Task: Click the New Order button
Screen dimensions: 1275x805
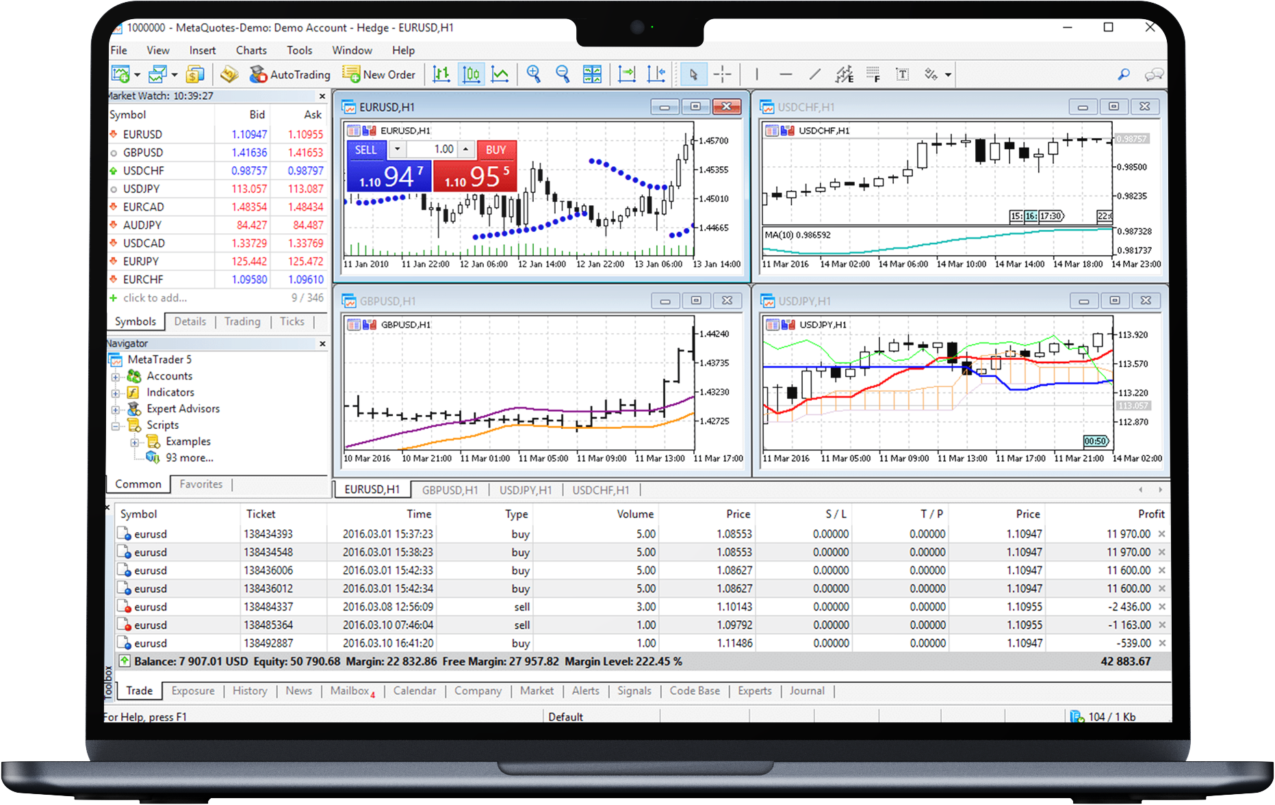Action: [x=379, y=74]
